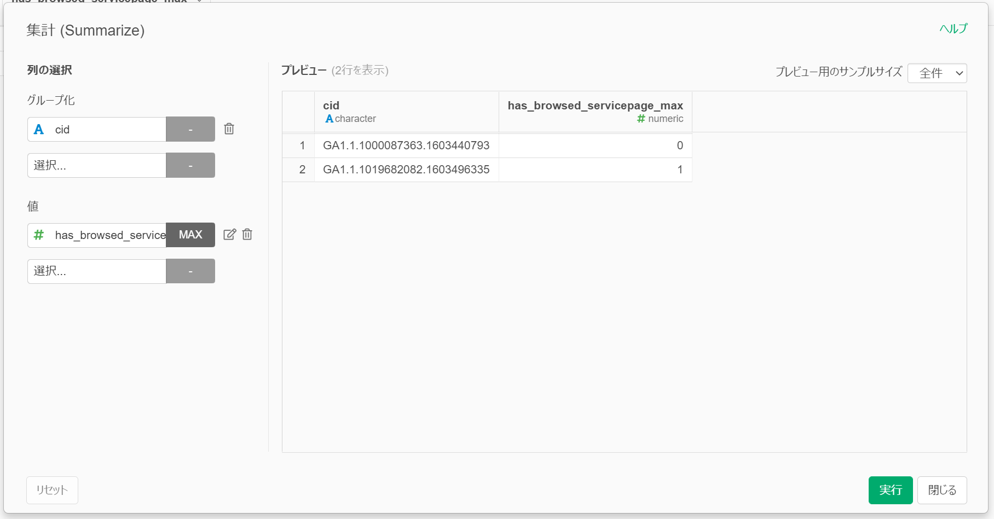Select the GA1.1.1019682082.1603496335 cell in row 2
Viewport: 994px width, 519px height.
[x=406, y=170]
